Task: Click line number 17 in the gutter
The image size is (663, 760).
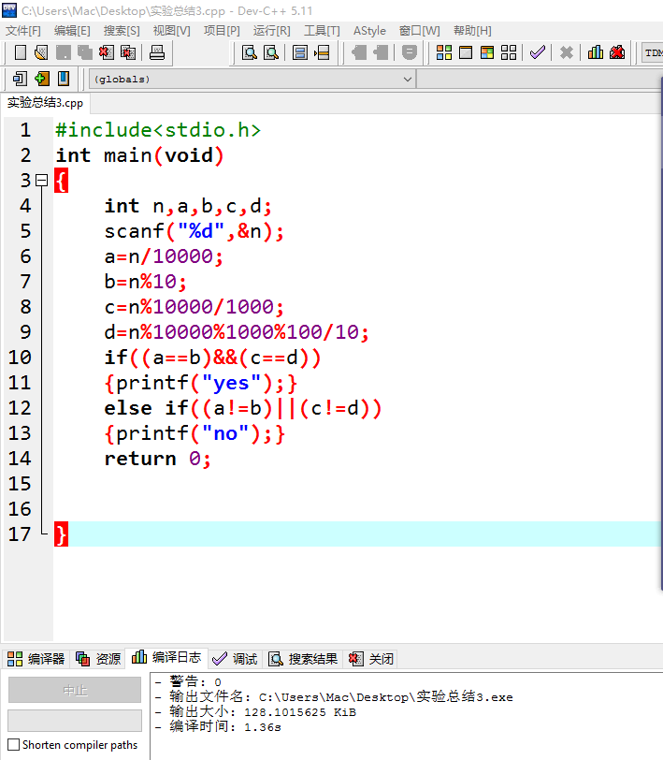Action: tap(20, 534)
